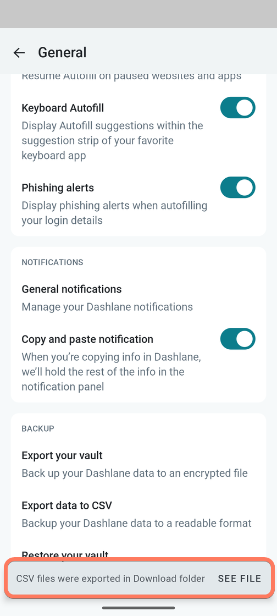Tap the Keyboard Autofill label
This screenshot has height=616, width=277.
click(63, 108)
